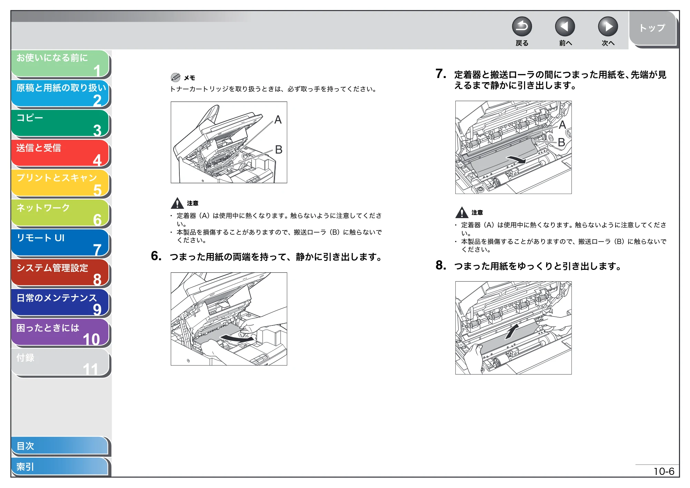Jump to chapter 8 システム管理設定
This screenshot has height=488, width=690.
[x=60, y=273]
